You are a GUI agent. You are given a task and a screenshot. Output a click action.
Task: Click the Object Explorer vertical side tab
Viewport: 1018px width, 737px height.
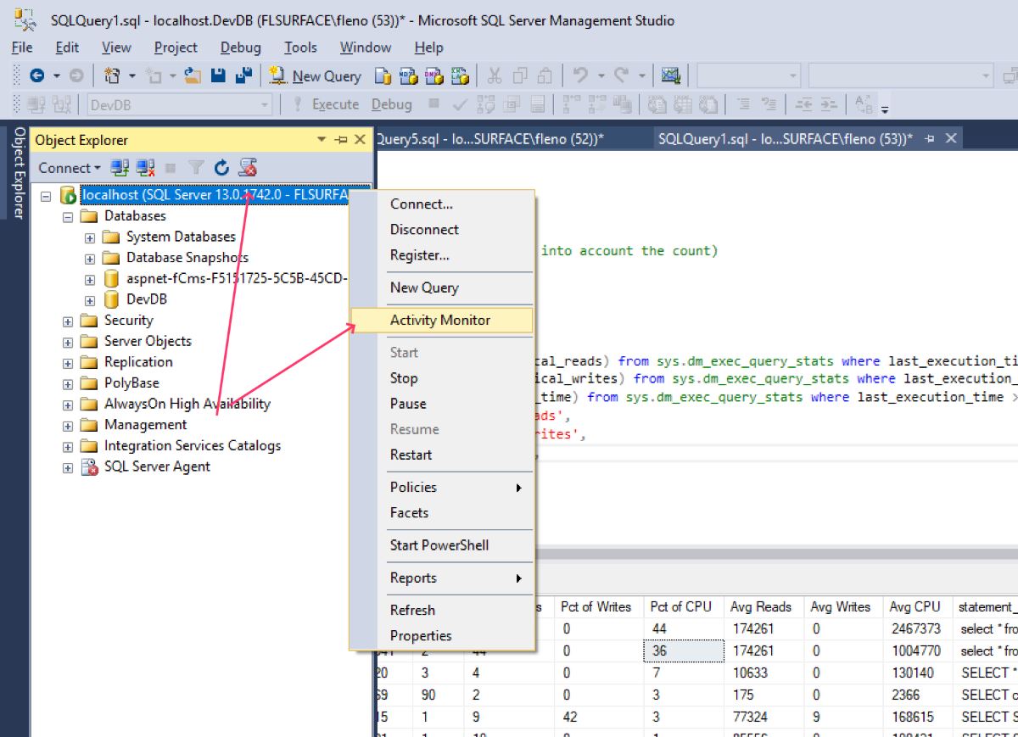(17, 174)
